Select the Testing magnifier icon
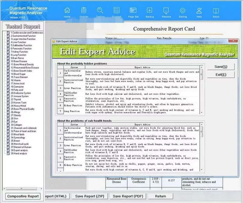The height and width of the screenshot is (203, 243). tap(100, 10)
